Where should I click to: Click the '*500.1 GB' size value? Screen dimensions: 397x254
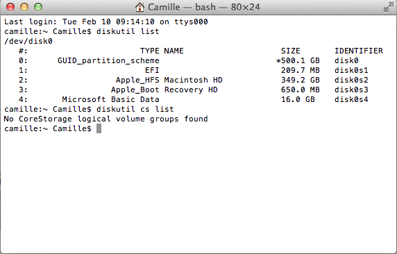298,60
